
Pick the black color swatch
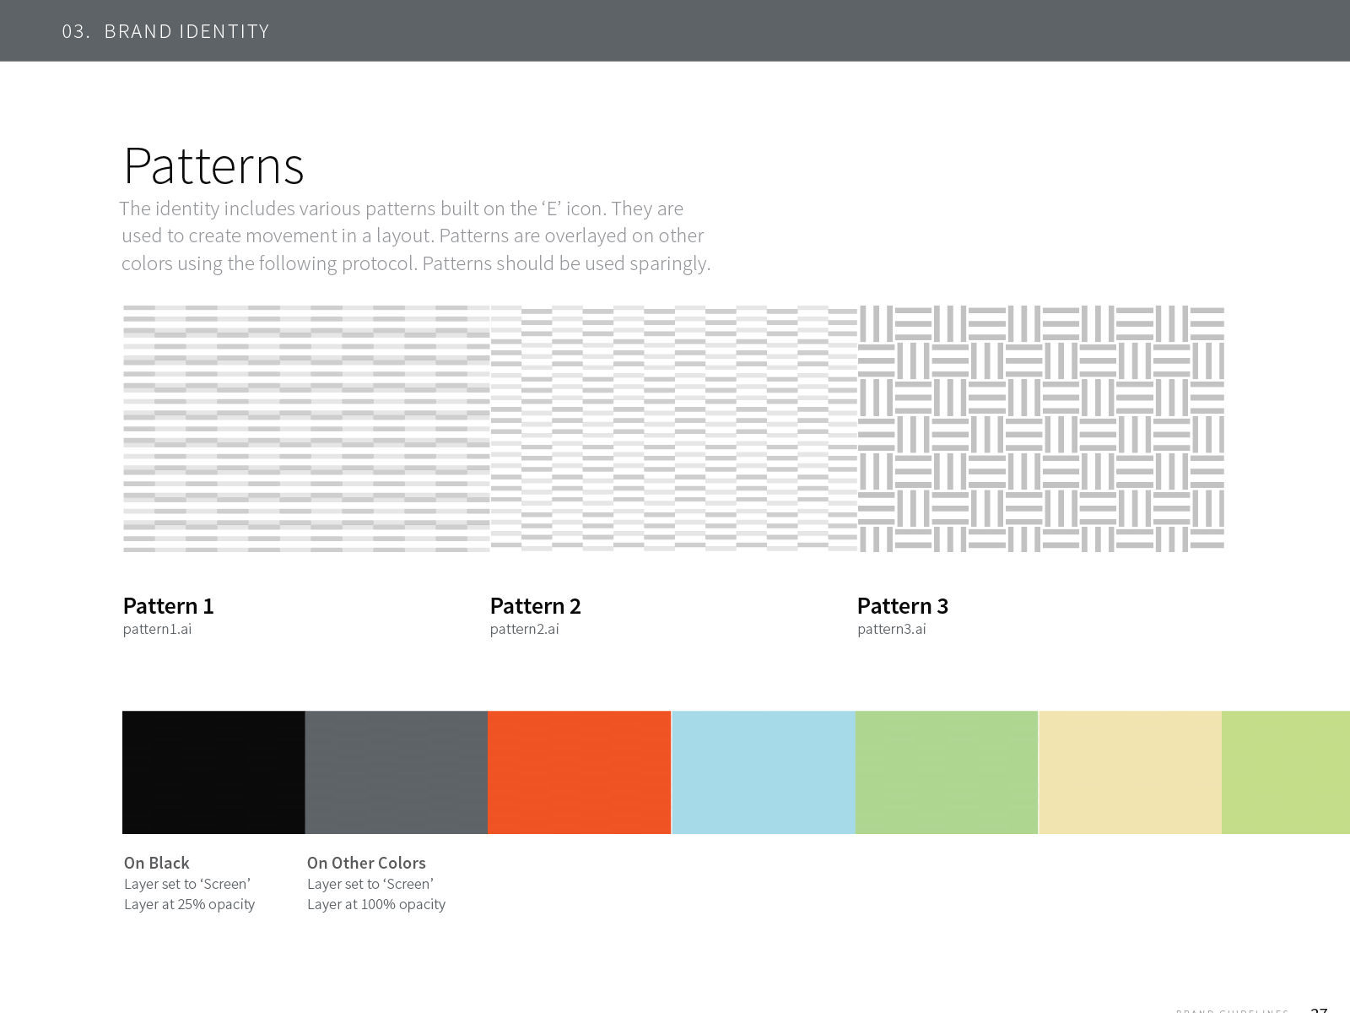213,772
